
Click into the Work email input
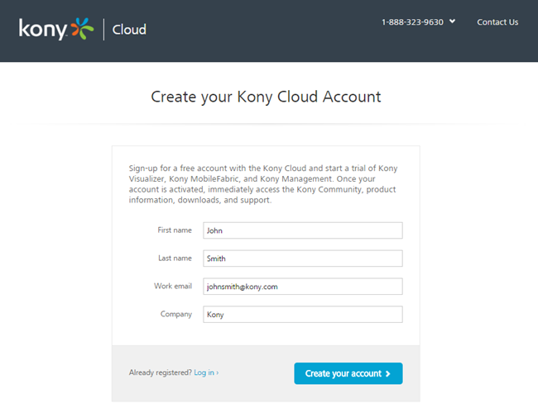point(302,287)
